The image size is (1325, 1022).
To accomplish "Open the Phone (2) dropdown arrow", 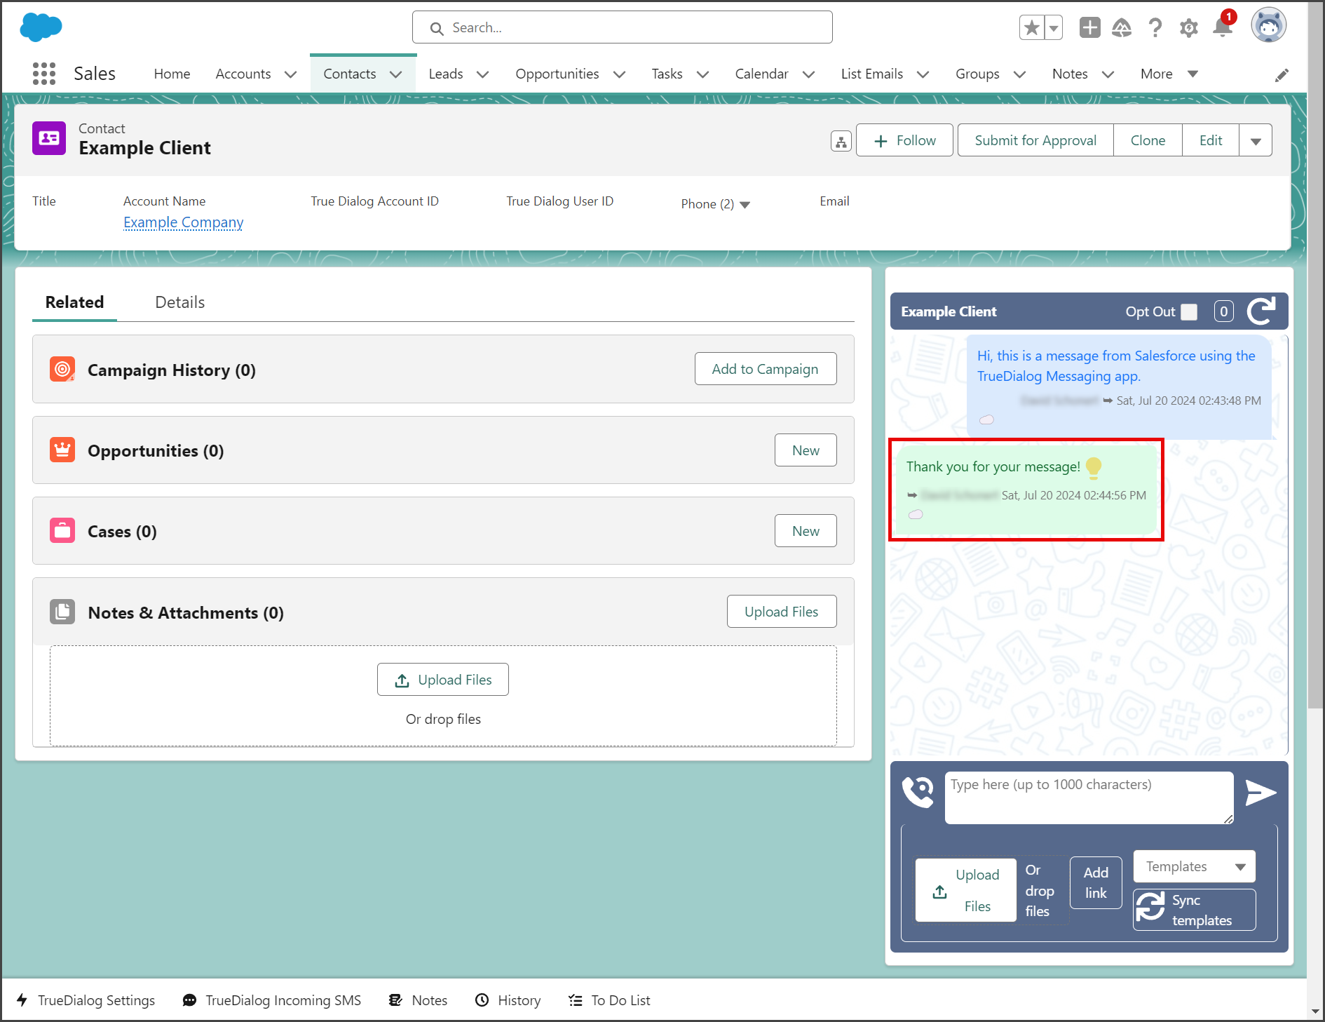I will pyautogui.click(x=745, y=205).
